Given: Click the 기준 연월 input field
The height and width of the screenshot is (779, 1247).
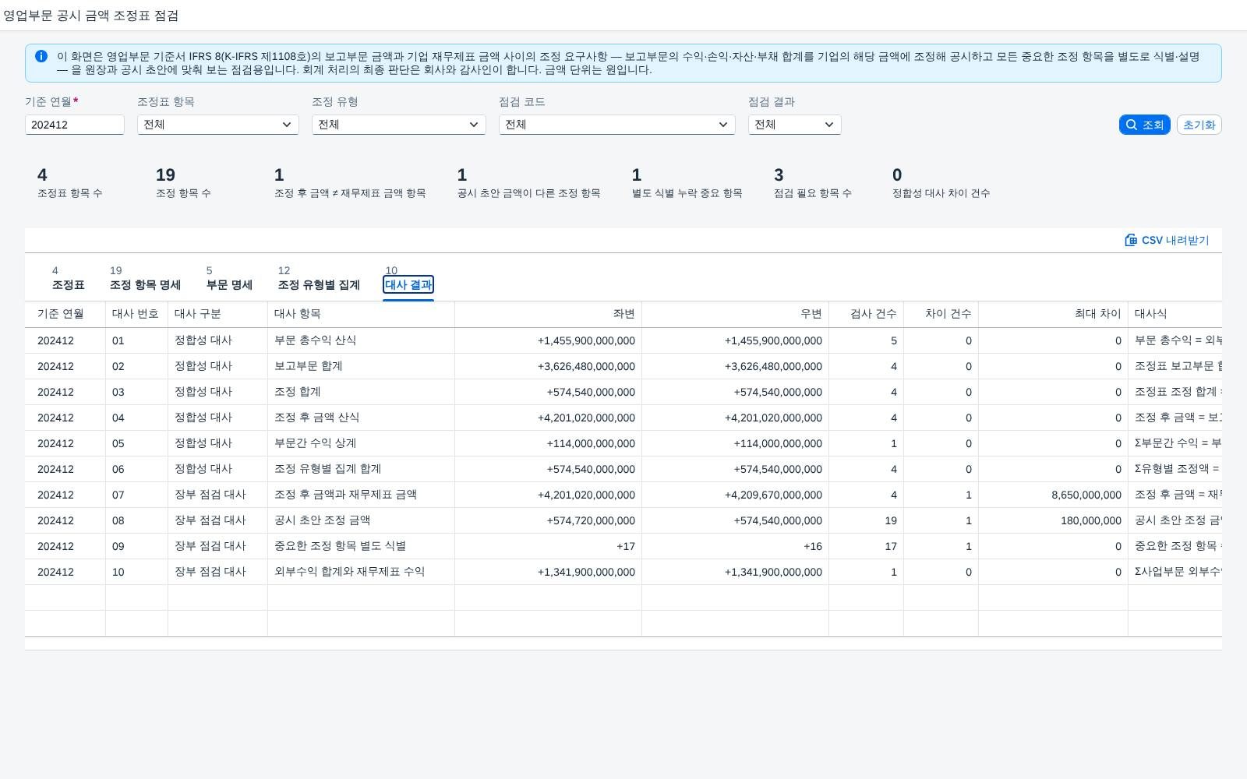Looking at the screenshot, I should (75, 125).
